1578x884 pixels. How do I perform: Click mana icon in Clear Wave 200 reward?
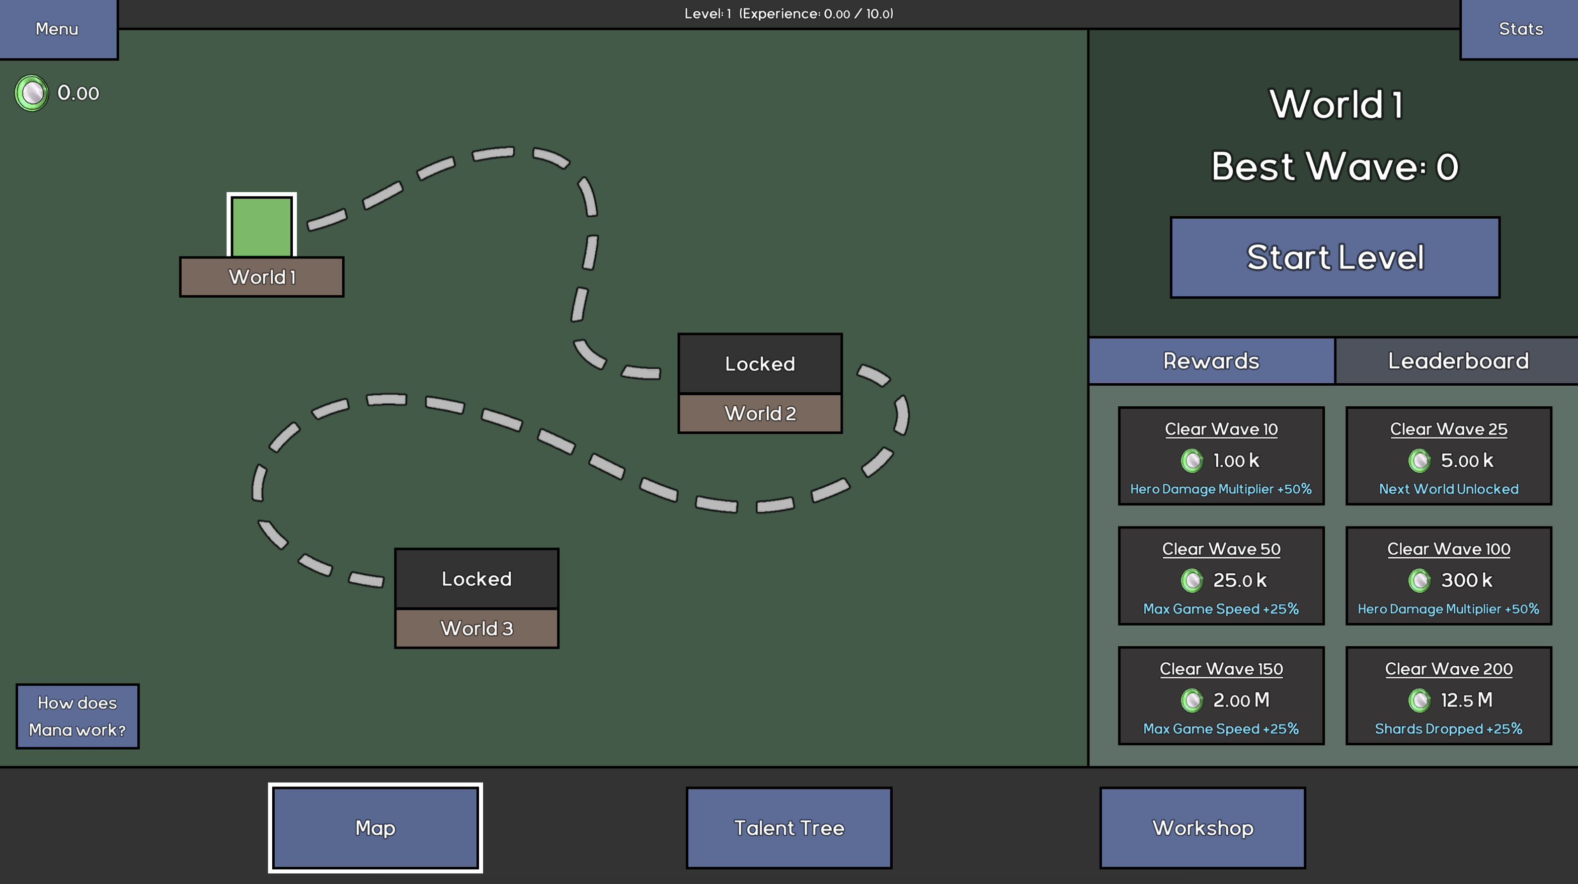[x=1418, y=700]
